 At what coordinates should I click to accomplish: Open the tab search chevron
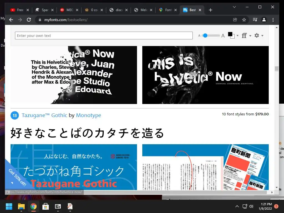tap(234, 7)
